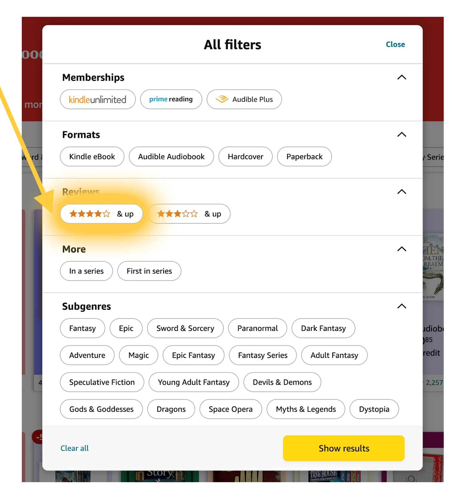Image resolution: width=452 pixels, height=499 pixels.
Task: Enable the Audible Plus filter
Action: [244, 99]
